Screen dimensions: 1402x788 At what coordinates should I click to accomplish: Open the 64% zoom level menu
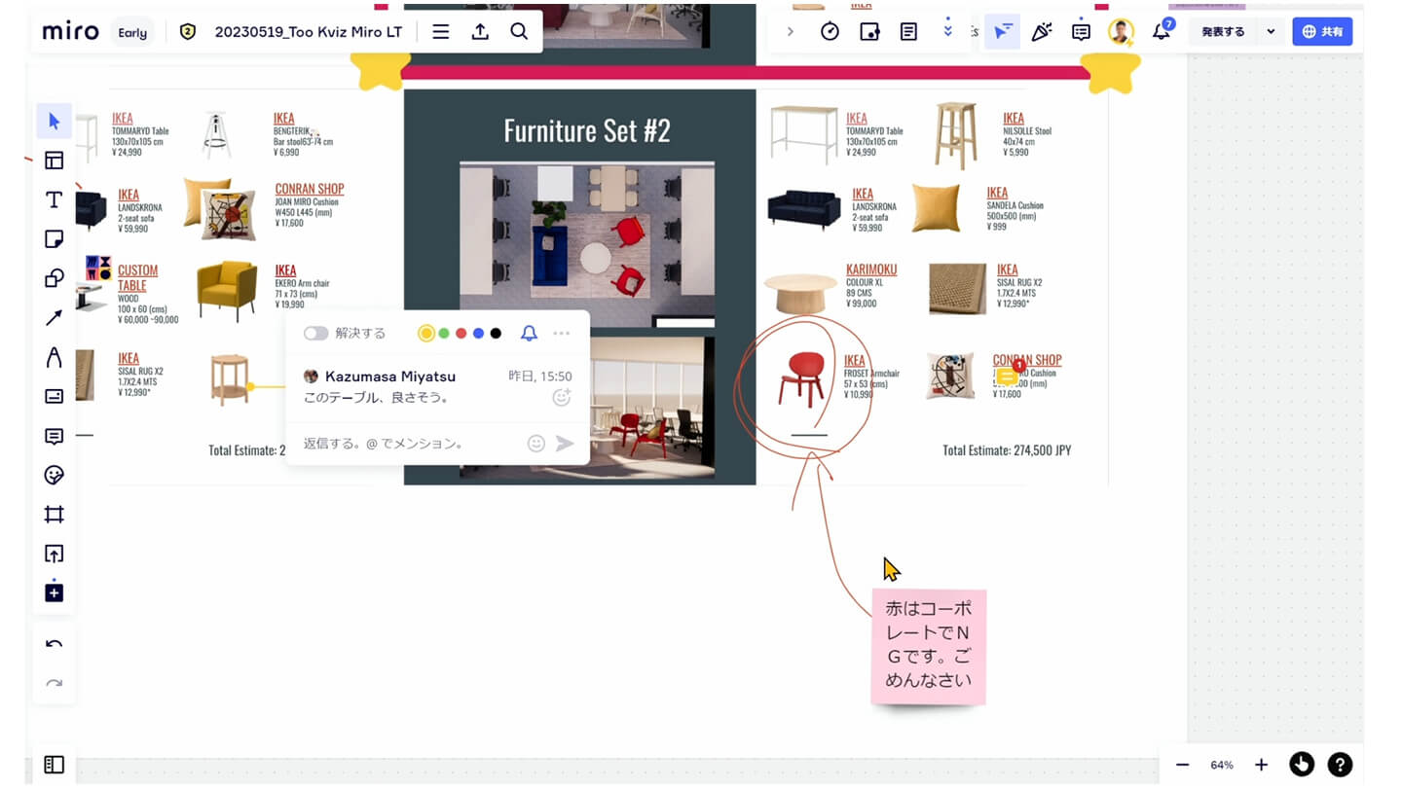1222,765
